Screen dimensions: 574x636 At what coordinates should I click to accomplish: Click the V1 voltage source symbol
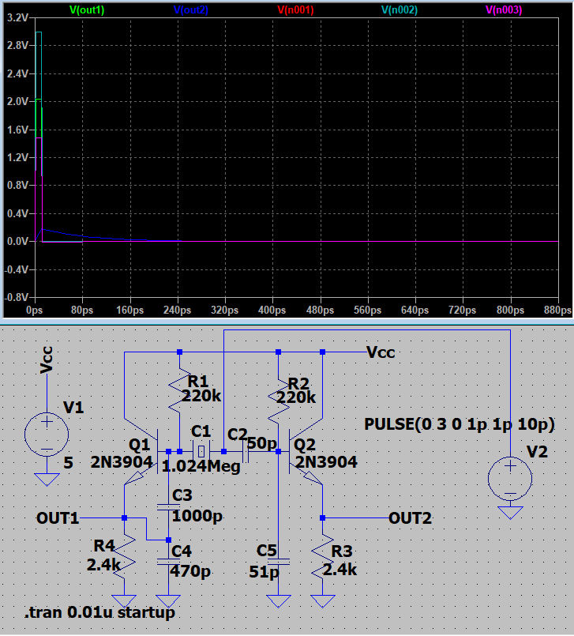pyautogui.click(x=47, y=434)
